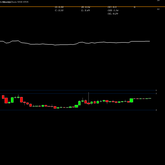Select the close value C: 3.53
165x165 pixels.
(x=59, y=11)
